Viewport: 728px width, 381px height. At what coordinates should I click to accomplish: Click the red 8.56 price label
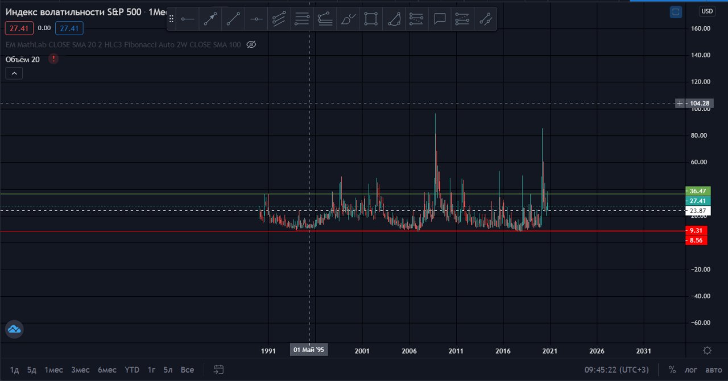[697, 241]
